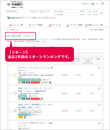The height and width of the screenshot is (130, 110).
Task: Open the 米ドル/円 link
Action: (x=58, y=11)
